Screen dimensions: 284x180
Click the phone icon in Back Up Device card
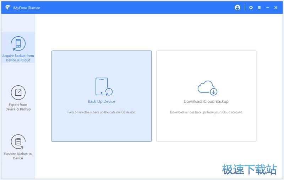[104, 87]
